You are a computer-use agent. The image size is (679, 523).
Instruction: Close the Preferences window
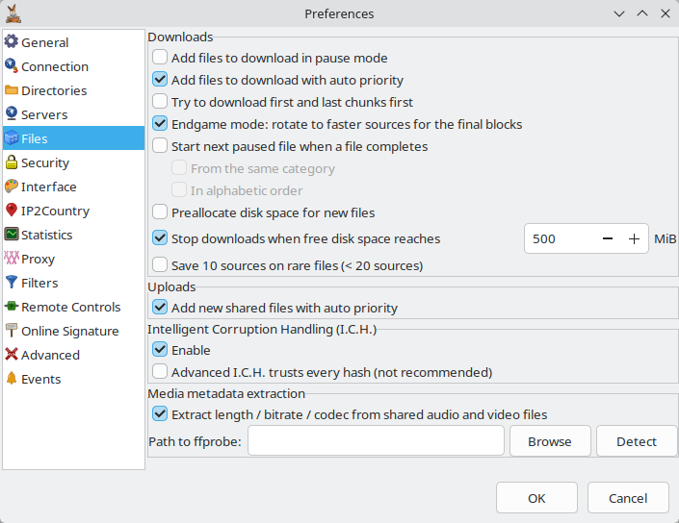pyautogui.click(x=666, y=13)
